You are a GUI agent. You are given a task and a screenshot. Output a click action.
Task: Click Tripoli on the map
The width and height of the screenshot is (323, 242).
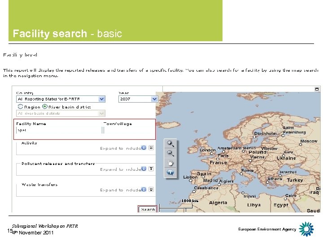[249, 196]
